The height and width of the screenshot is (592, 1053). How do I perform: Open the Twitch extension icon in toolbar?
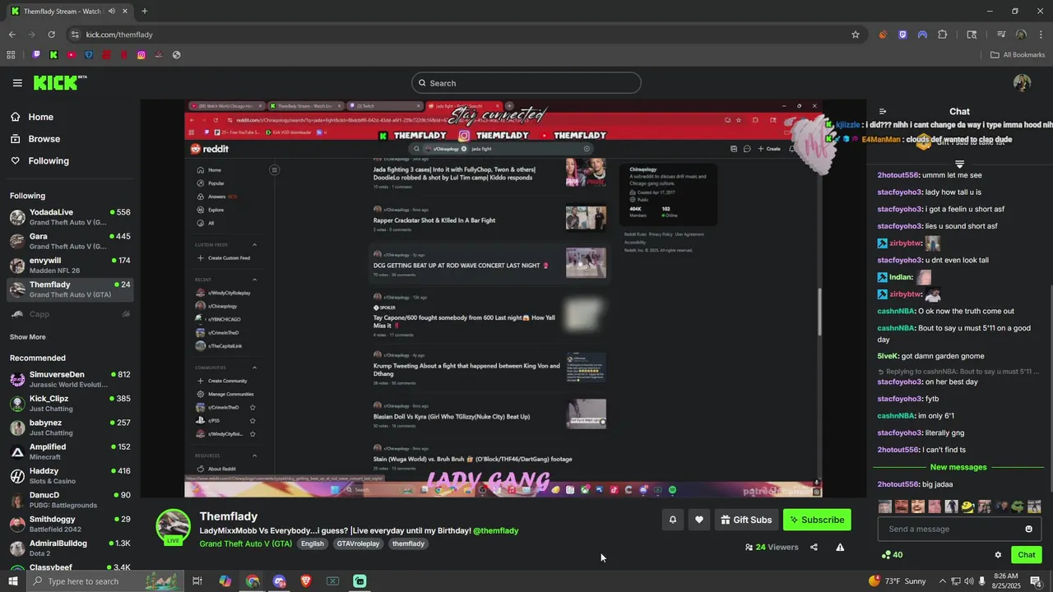click(x=902, y=35)
